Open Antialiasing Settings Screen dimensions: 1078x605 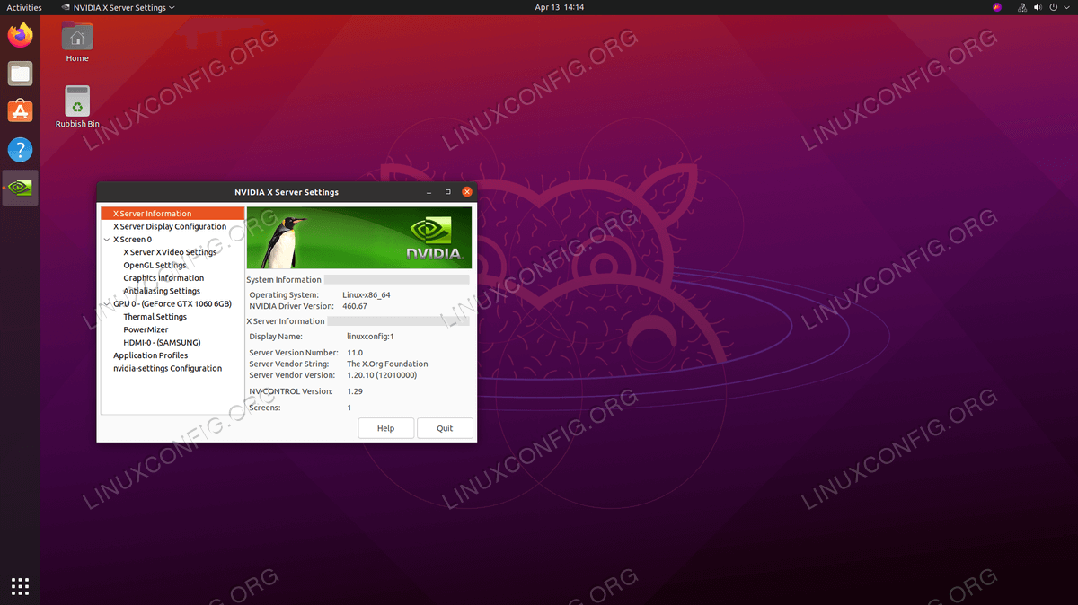coord(162,291)
